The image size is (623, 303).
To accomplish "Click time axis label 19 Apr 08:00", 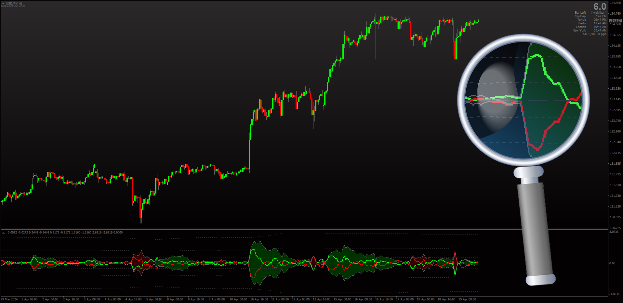I will click(467, 299).
